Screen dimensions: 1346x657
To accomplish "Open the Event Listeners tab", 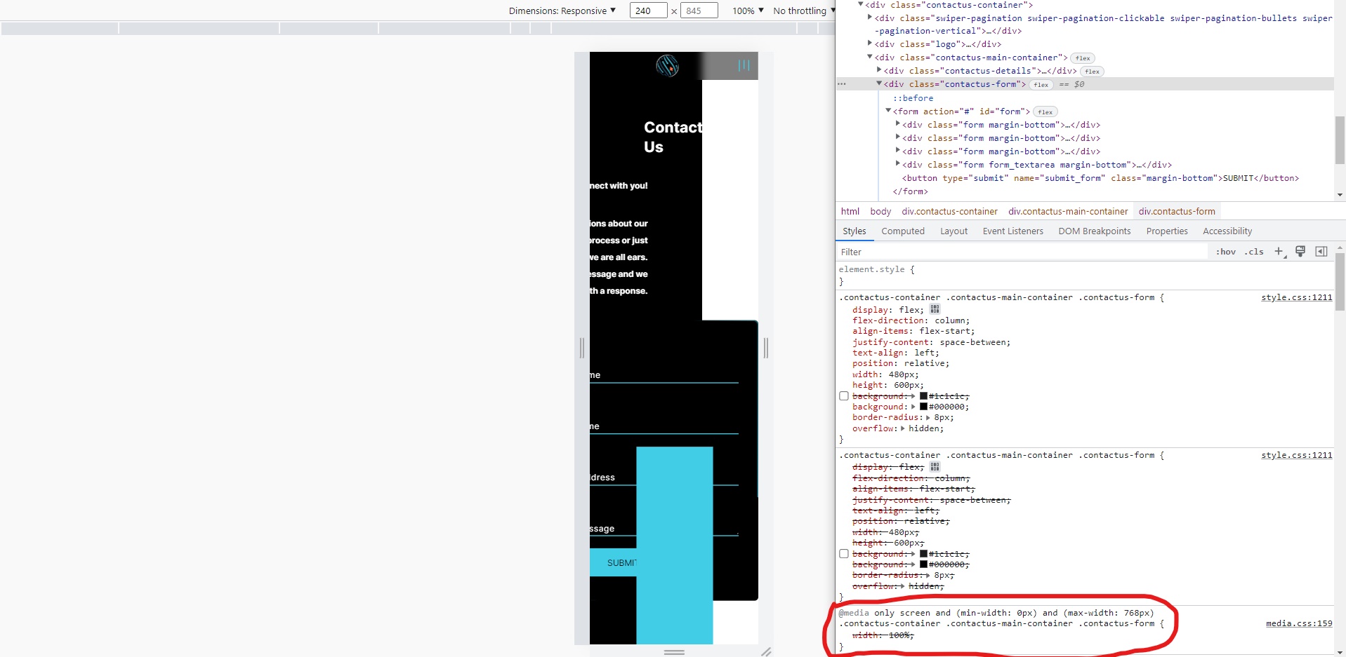I will 1013,231.
